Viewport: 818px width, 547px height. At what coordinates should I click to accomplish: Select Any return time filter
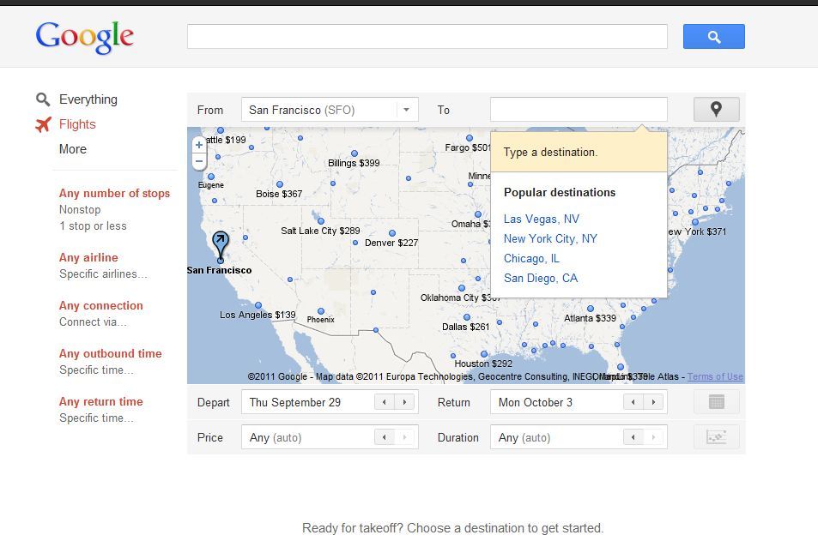100,401
